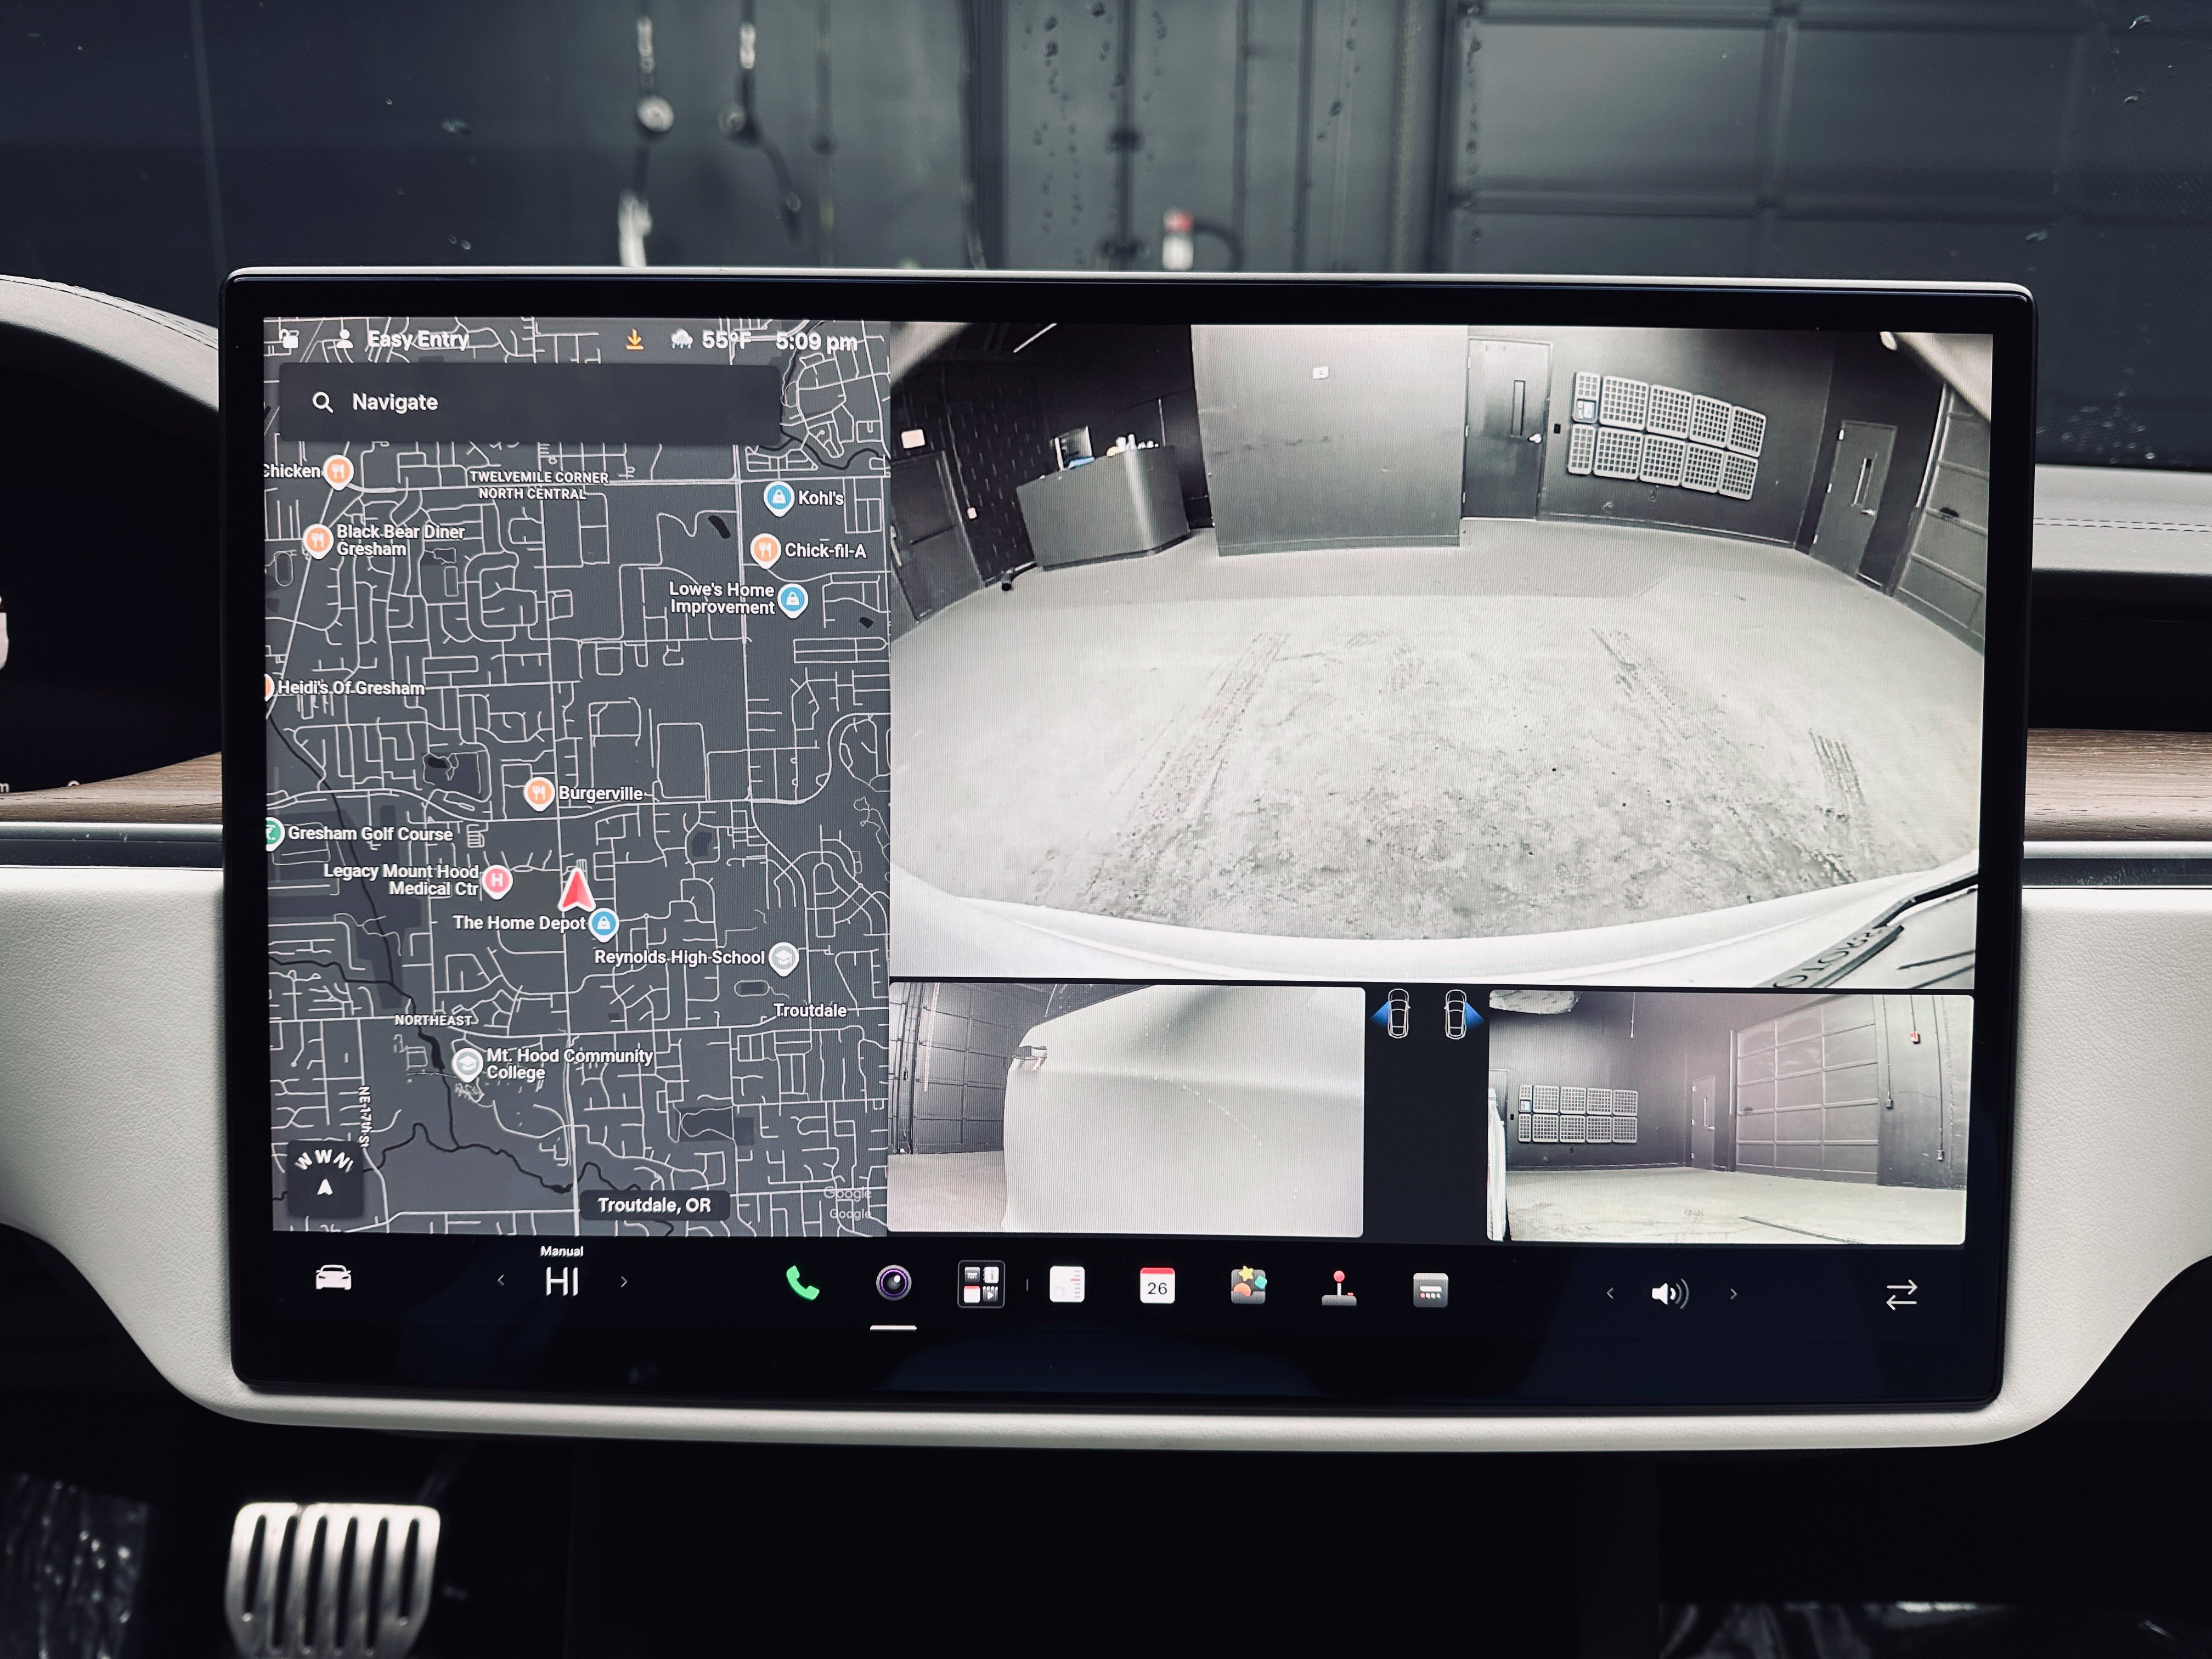
Task: Open Easy Entry profile menu
Action: pyautogui.click(x=417, y=339)
